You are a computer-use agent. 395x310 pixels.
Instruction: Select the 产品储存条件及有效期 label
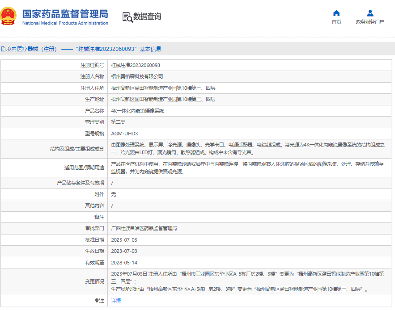81,183
